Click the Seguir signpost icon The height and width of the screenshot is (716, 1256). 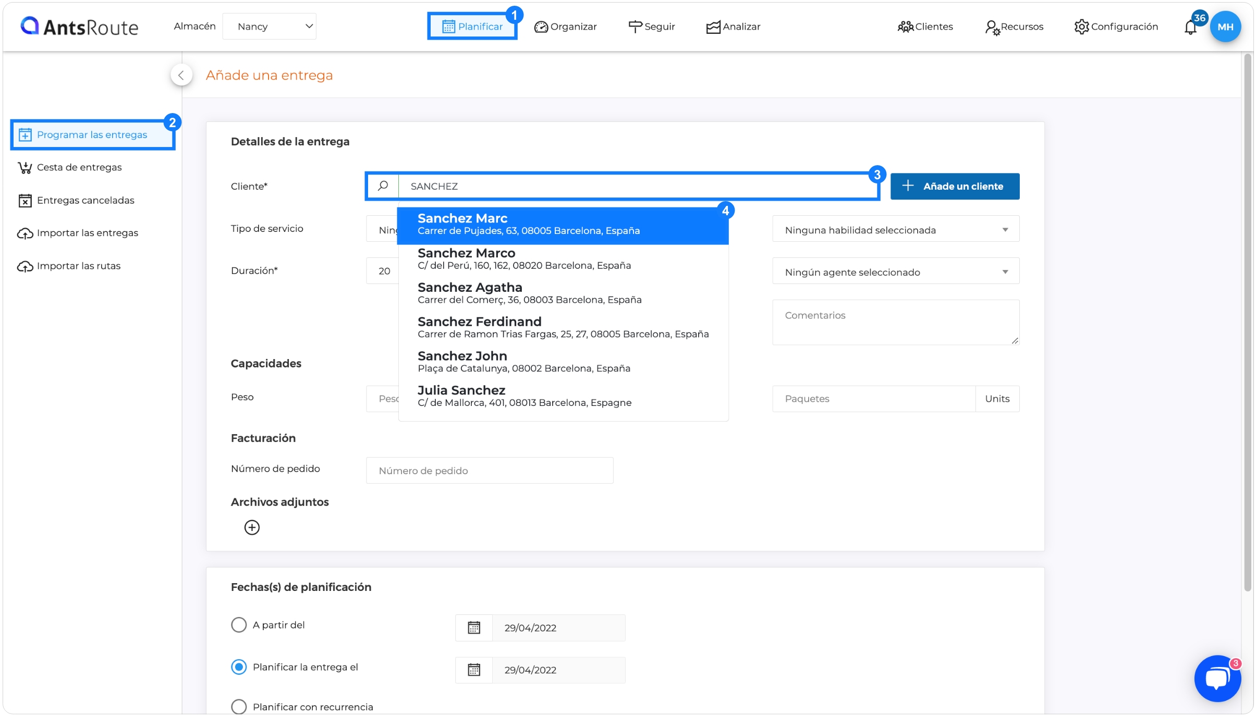(x=635, y=27)
